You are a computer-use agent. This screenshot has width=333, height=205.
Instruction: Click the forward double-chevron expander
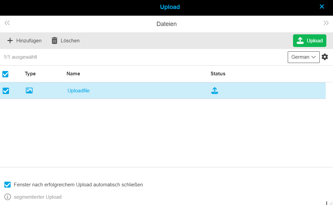[x=326, y=22]
